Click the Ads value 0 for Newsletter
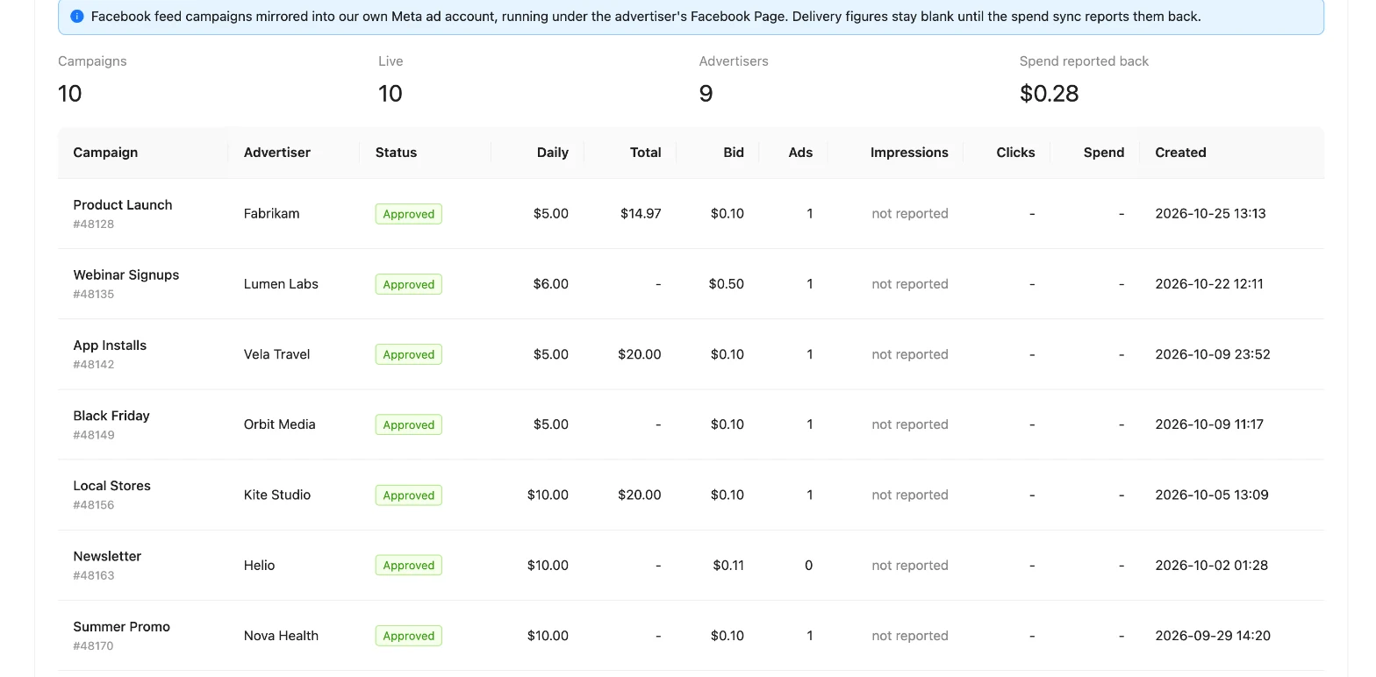 [809, 566]
